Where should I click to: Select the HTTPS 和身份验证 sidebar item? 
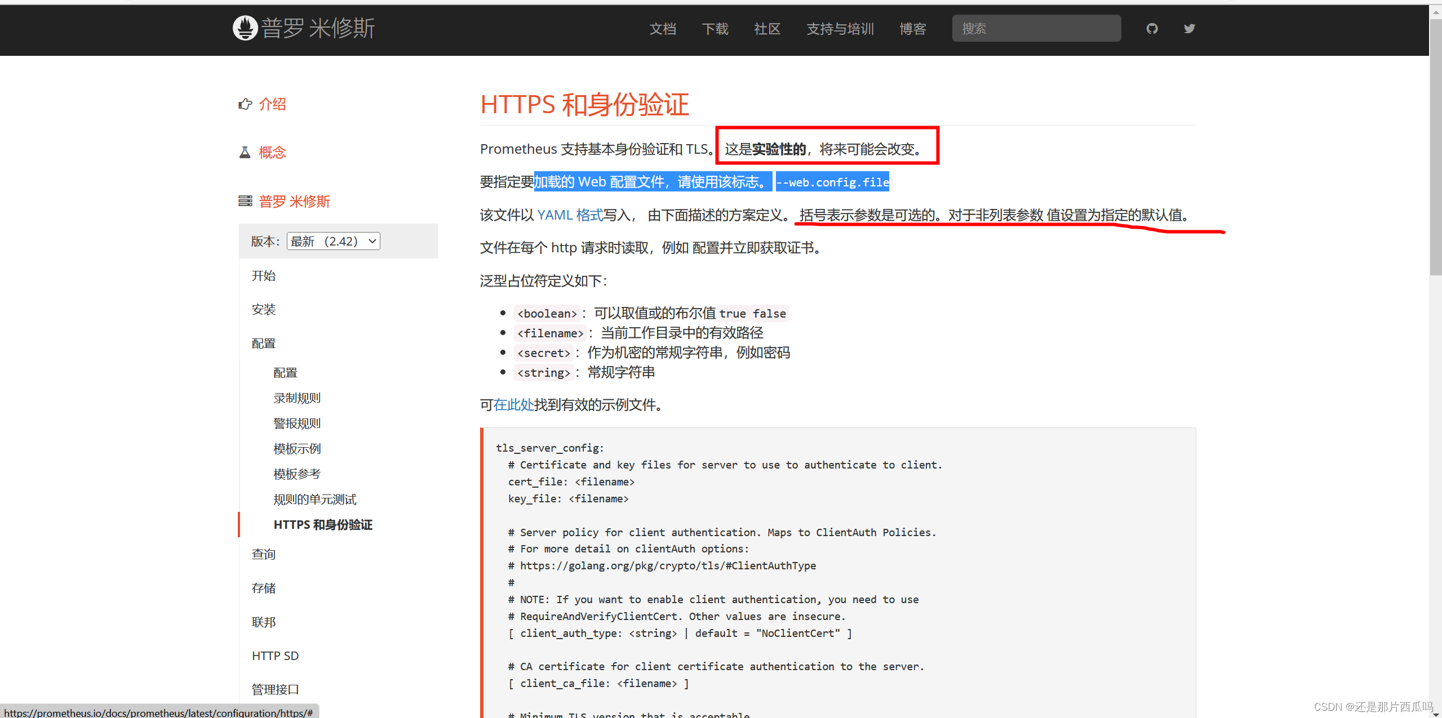(323, 525)
